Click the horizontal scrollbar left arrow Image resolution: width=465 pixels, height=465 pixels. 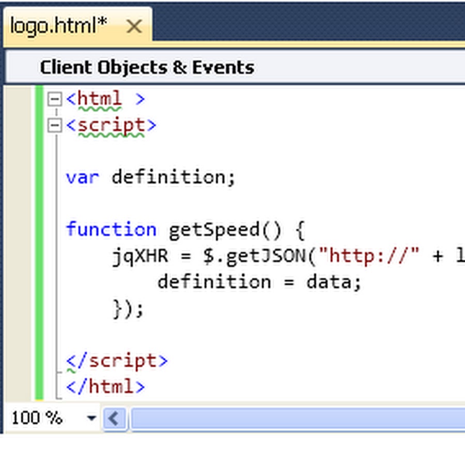click(115, 419)
